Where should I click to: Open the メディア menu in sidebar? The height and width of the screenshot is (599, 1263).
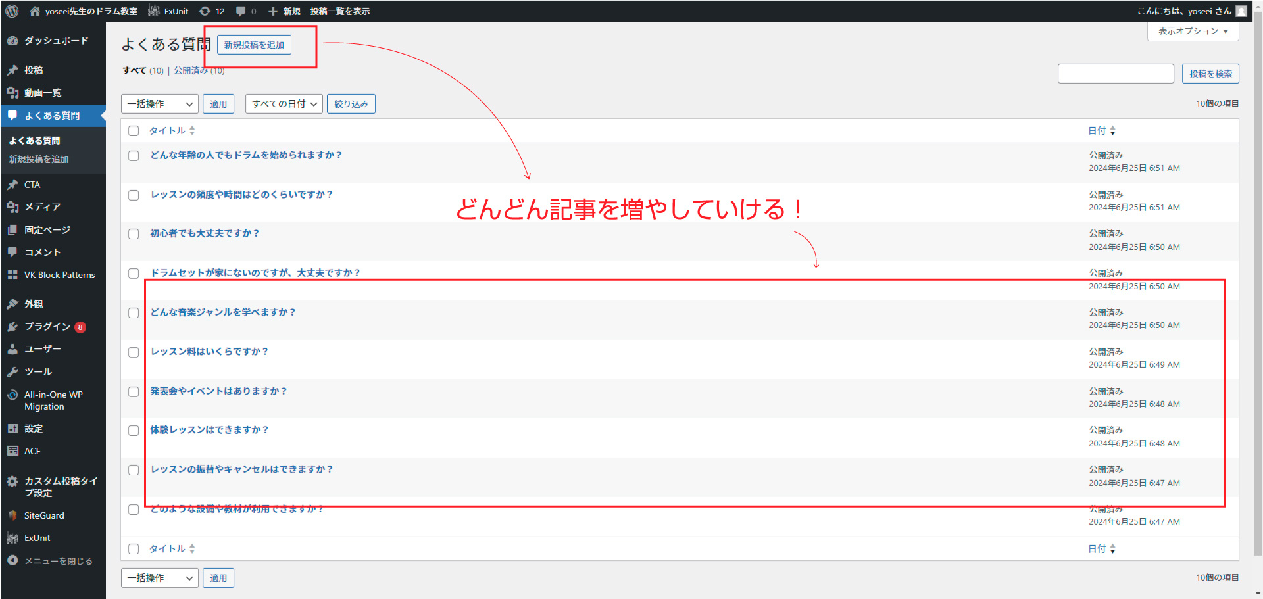pyautogui.click(x=42, y=207)
